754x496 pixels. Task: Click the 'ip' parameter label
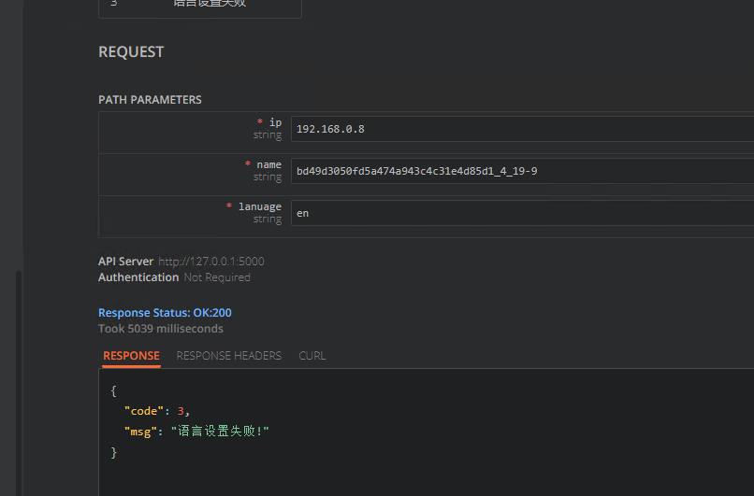[275, 122]
